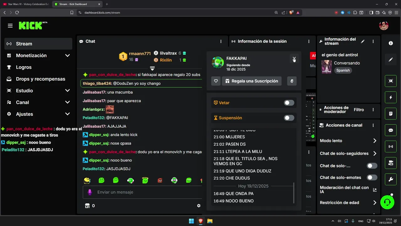Click the Conversando category thumbnail

[326, 67]
